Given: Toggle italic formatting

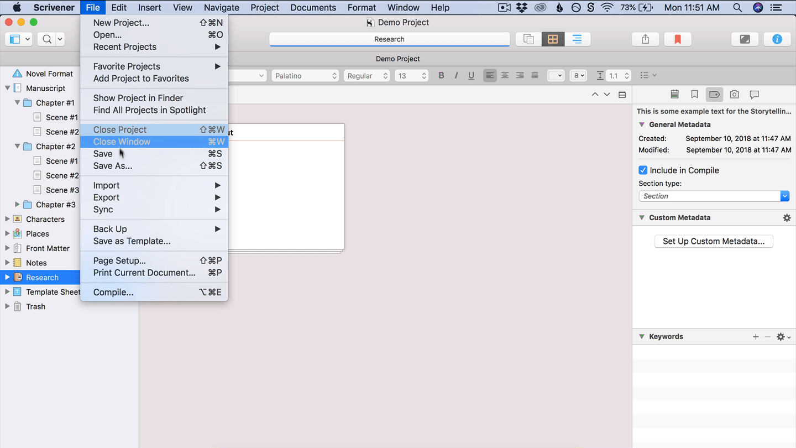Looking at the screenshot, I should pos(456,76).
